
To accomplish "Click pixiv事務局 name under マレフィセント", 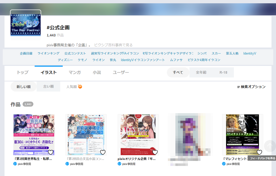I will pos(233,164).
